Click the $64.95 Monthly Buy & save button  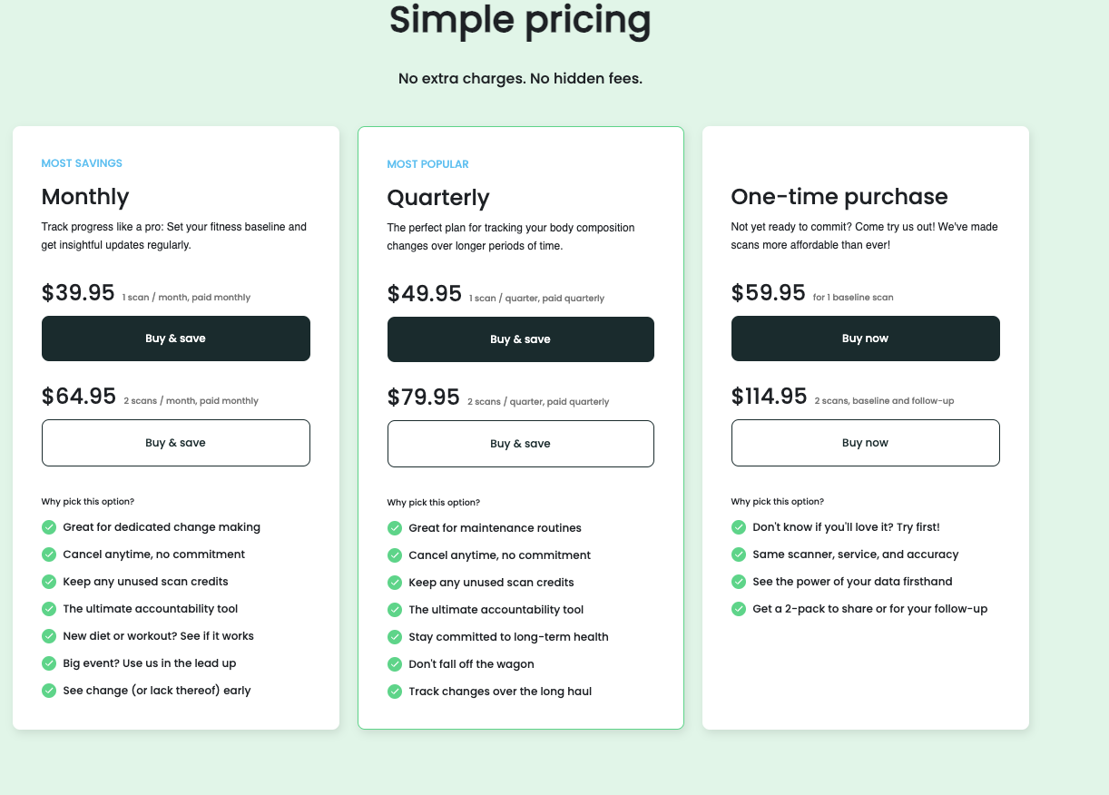pos(175,443)
